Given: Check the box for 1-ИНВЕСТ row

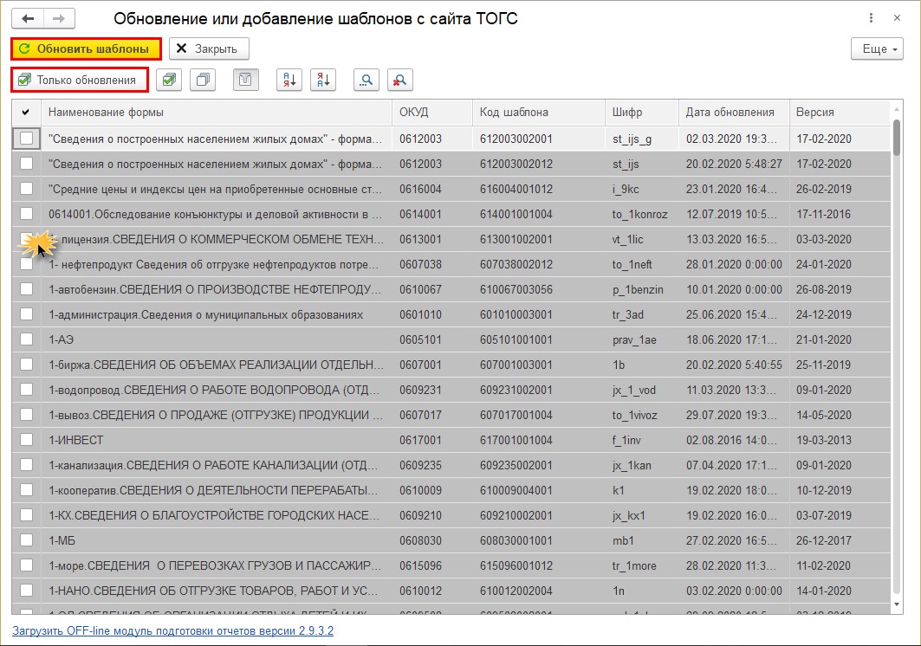Looking at the screenshot, I should pos(27,440).
